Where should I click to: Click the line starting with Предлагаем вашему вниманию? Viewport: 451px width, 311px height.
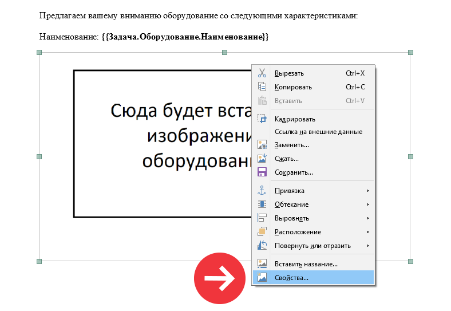point(199,15)
